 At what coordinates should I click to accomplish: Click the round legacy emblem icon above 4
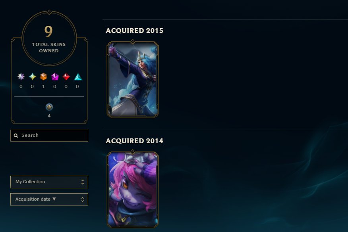tap(49, 107)
